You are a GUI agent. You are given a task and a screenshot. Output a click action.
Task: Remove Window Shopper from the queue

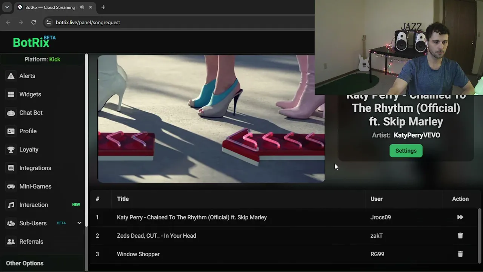[460, 254]
